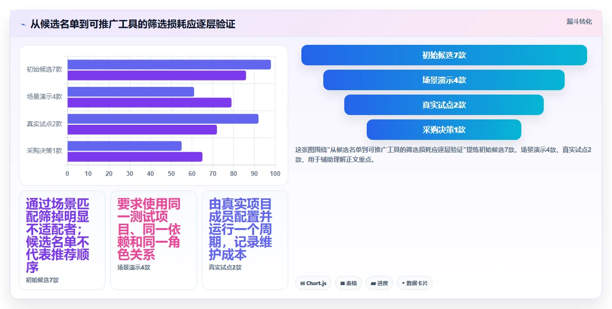Viewport: 612px width, 309px height.
Task: Click the Chart.js chip
Action: (313, 283)
